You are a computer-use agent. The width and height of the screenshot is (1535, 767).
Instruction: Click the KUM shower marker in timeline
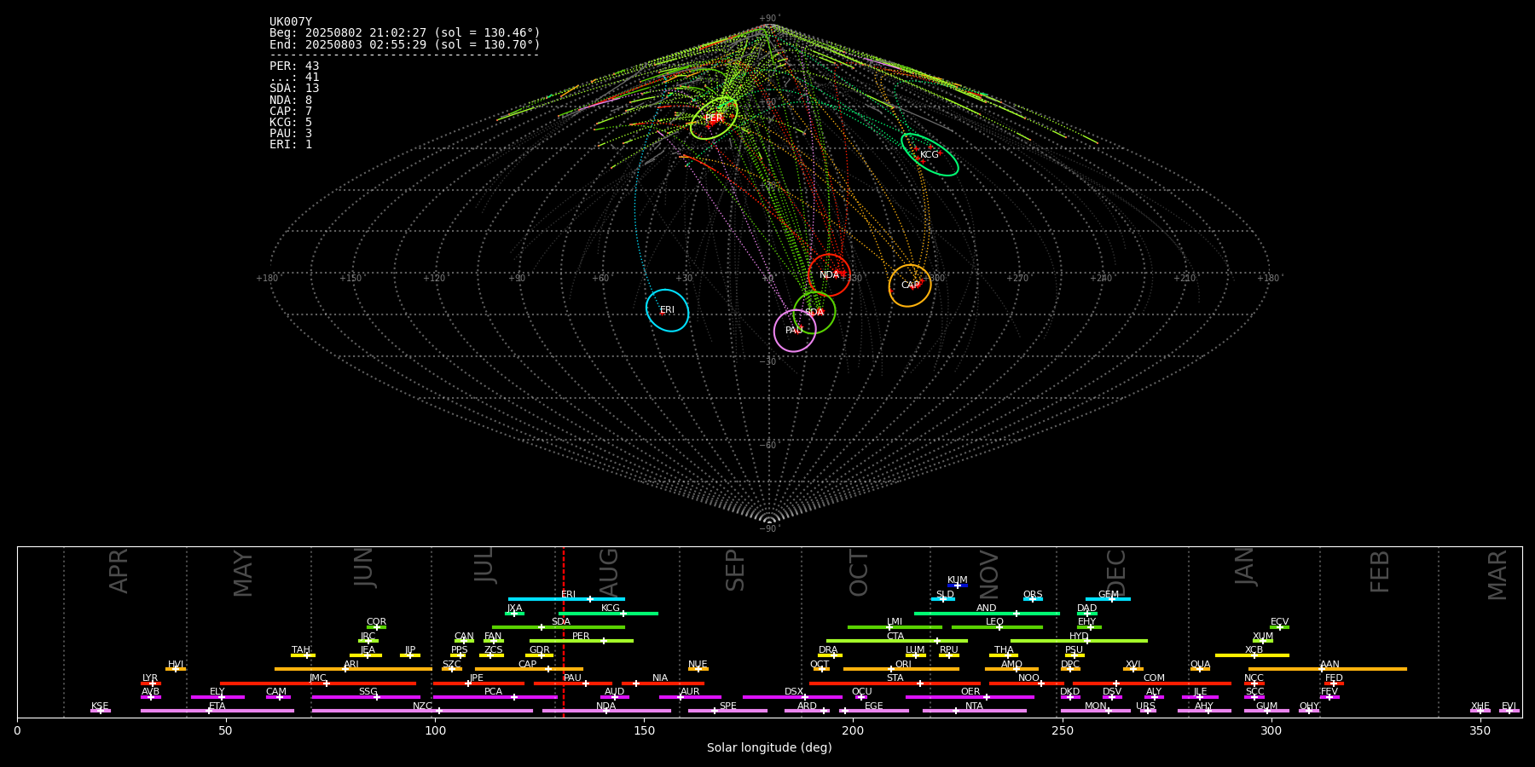pyautogui.click(x=957, y=585)
